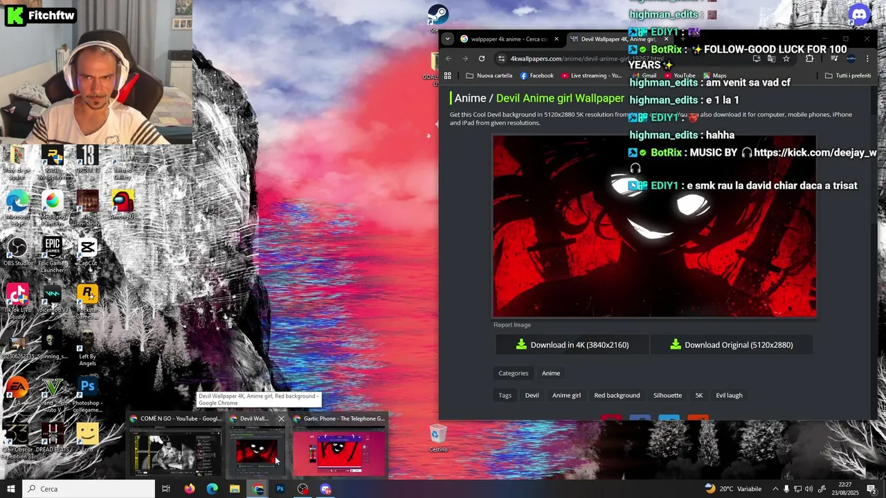Select the Evil laugh tag
Image resolution: width=886 pixels, height=498 pixels.
[729, 396]
